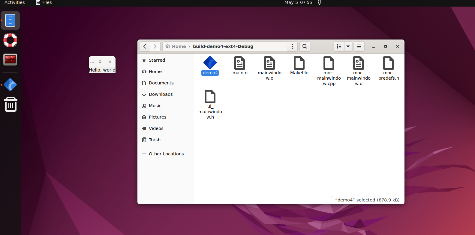Go back using the left arrow

[145, 46]
